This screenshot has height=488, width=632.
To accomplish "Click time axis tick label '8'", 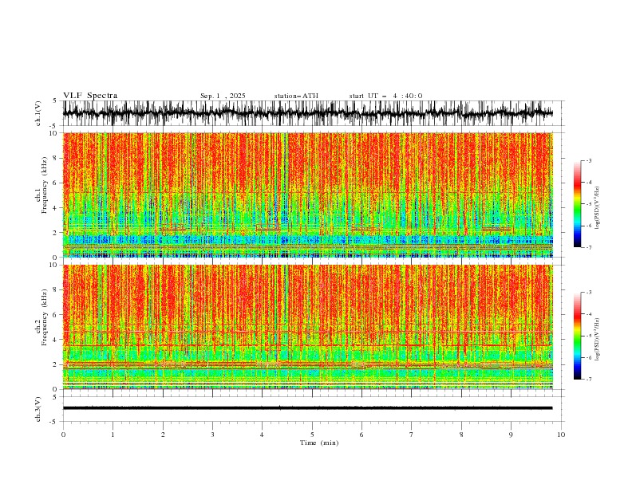I will pos(461,435).
